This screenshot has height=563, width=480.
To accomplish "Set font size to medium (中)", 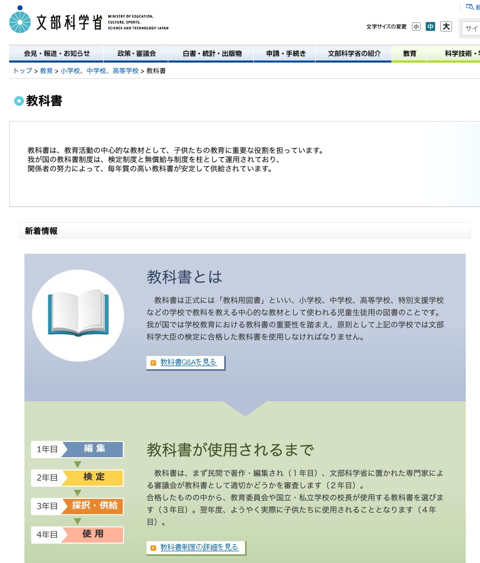I will tap(431, 26).
